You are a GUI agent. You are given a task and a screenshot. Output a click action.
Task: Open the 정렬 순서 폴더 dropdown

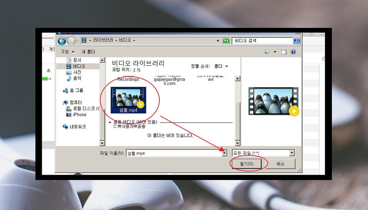coord(221,66)
